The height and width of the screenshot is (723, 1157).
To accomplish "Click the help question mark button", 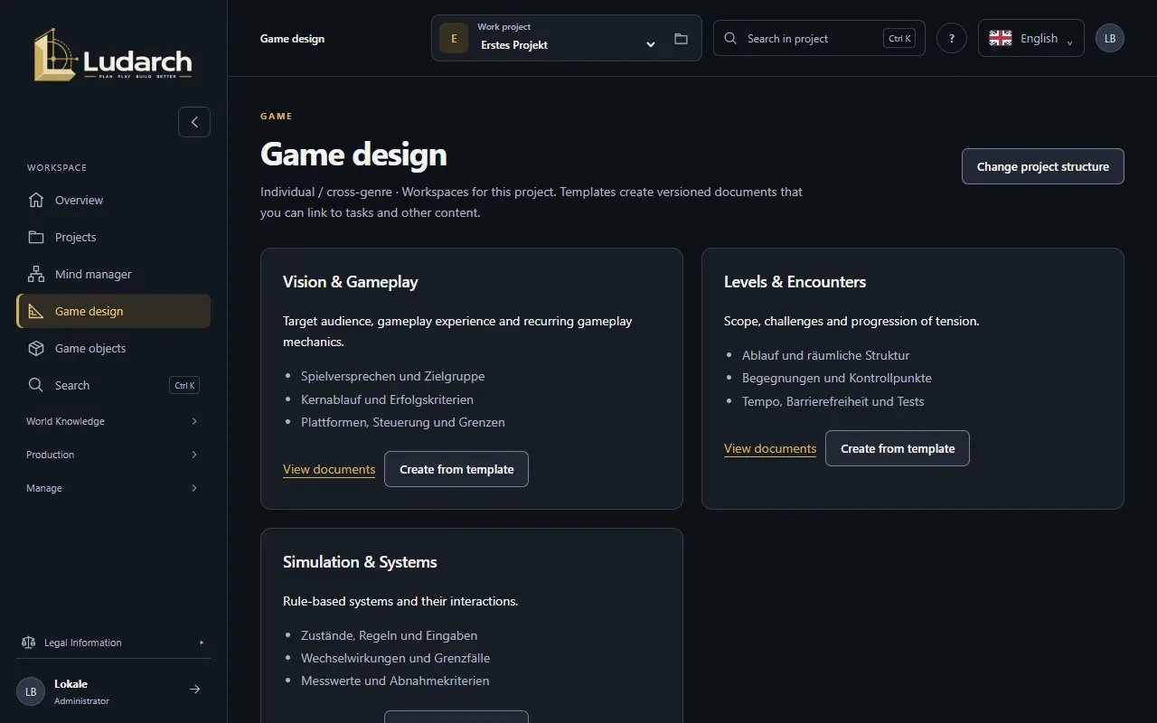I will [x=952, y=38].
